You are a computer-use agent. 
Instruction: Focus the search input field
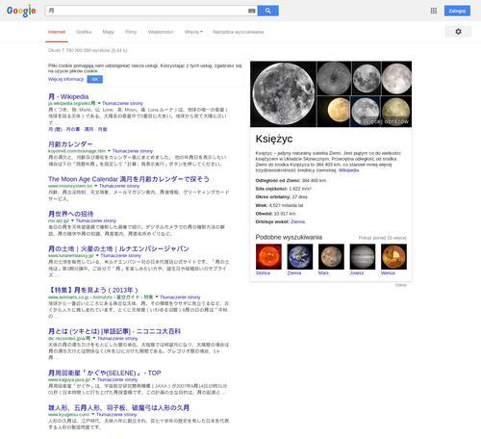[147, 11]
